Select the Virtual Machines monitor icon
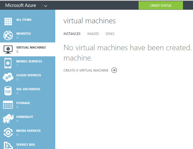Screen dimensions: 193x149 (8, 49)
